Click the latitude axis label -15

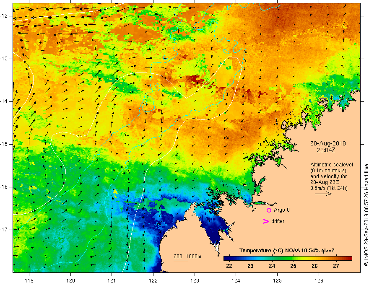tap(4, 144)
